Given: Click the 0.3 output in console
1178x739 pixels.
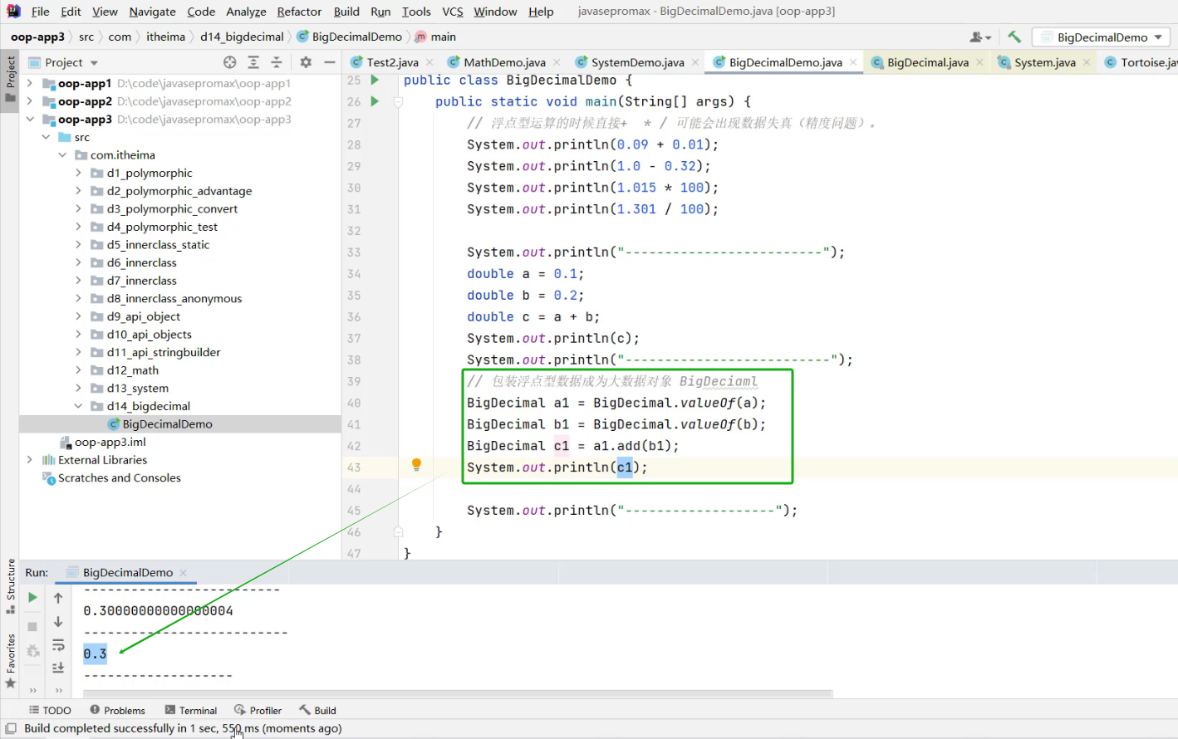Looking at the screenshot, I should (x=95, y=654).
